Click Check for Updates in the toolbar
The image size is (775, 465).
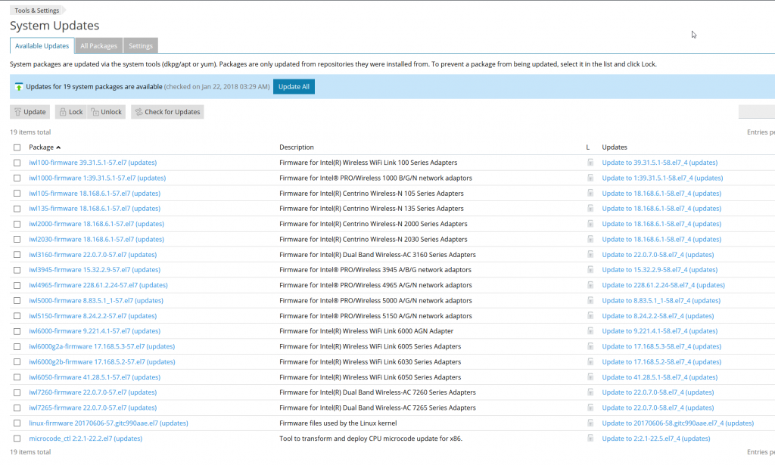(x=167, y=111)
